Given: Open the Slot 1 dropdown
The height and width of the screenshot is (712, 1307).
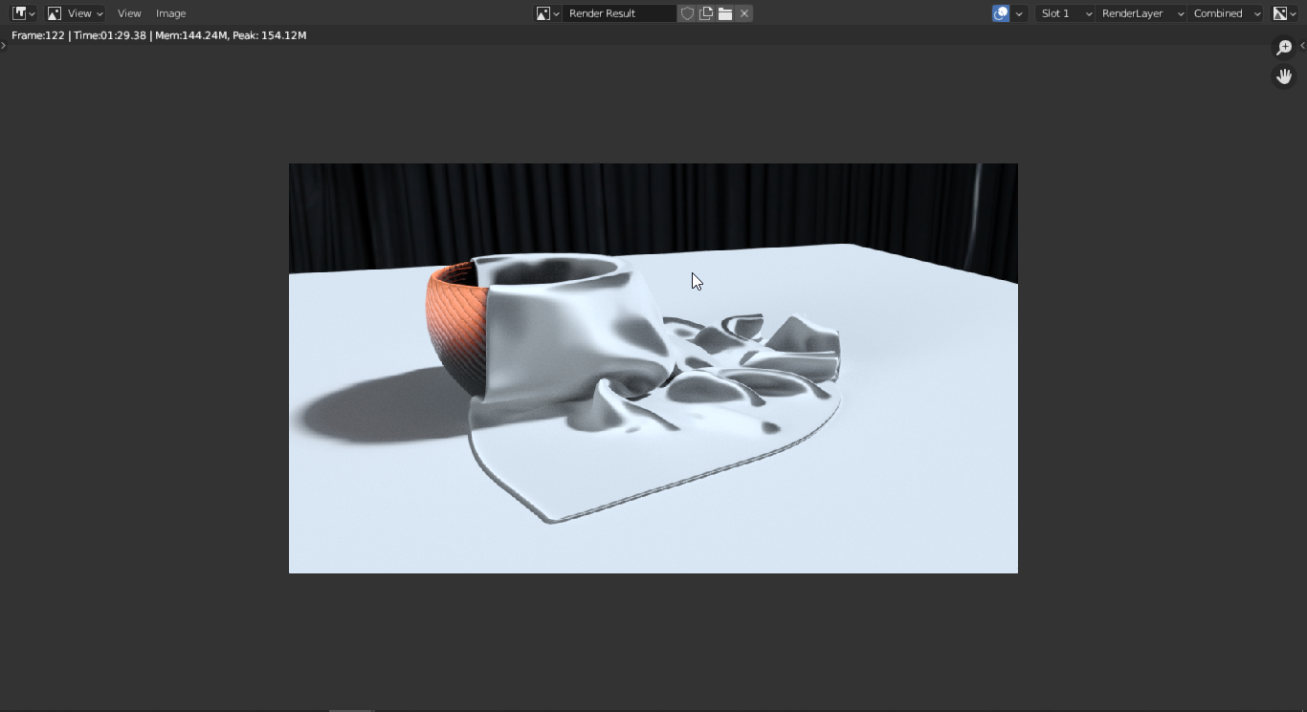Looking at the screenshot, I should (x=1066, y=13).
